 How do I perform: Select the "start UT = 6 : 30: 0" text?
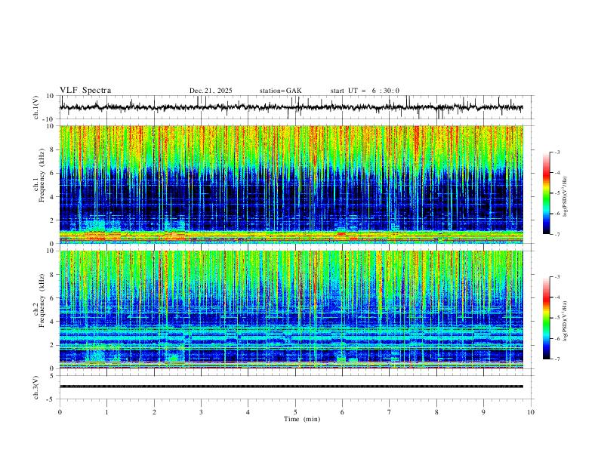coord(365,91)
